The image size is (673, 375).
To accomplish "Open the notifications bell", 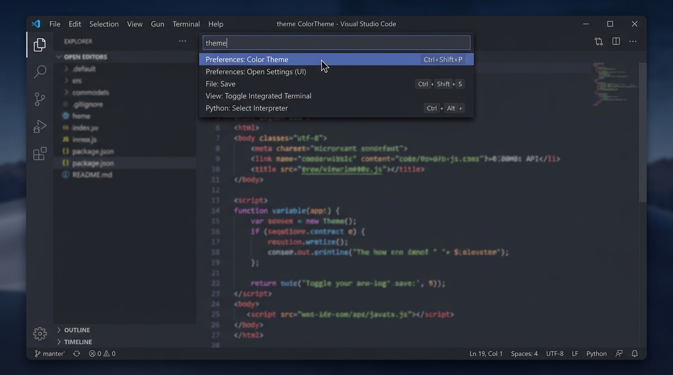I will [634, 354].
